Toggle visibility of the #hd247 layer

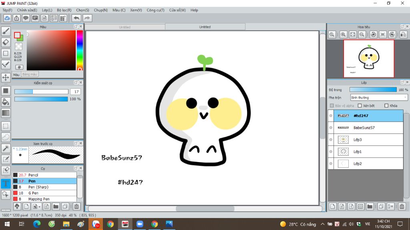[x=331, y=116]
